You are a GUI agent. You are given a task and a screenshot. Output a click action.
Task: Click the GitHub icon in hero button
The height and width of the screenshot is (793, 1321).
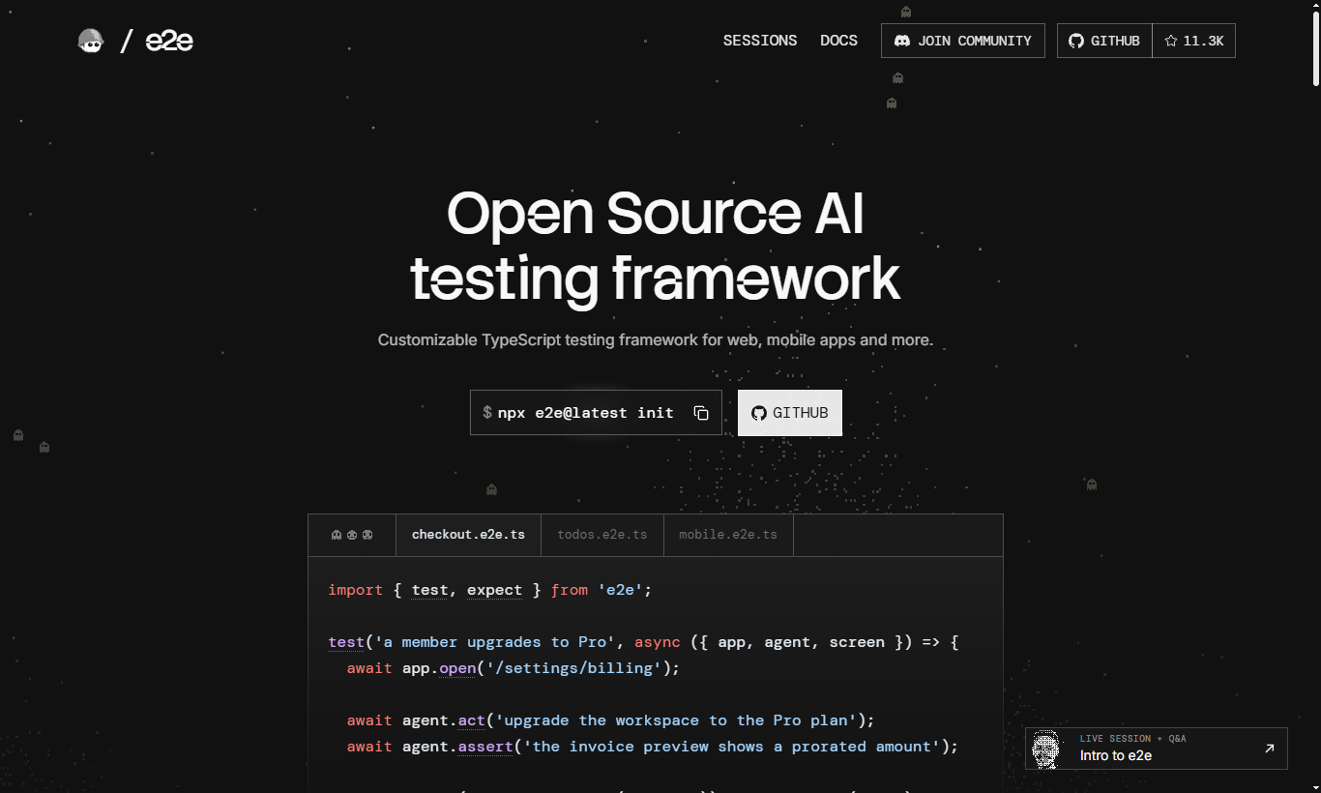pyautogui.click(x=759, y=413)
